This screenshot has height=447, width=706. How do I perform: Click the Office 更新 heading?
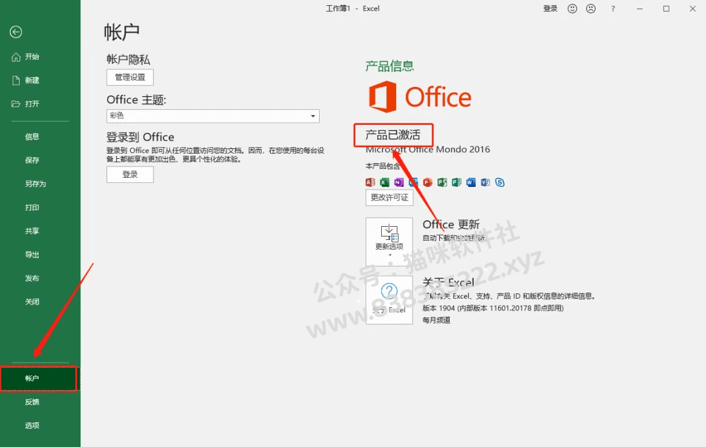coord(451,224)
